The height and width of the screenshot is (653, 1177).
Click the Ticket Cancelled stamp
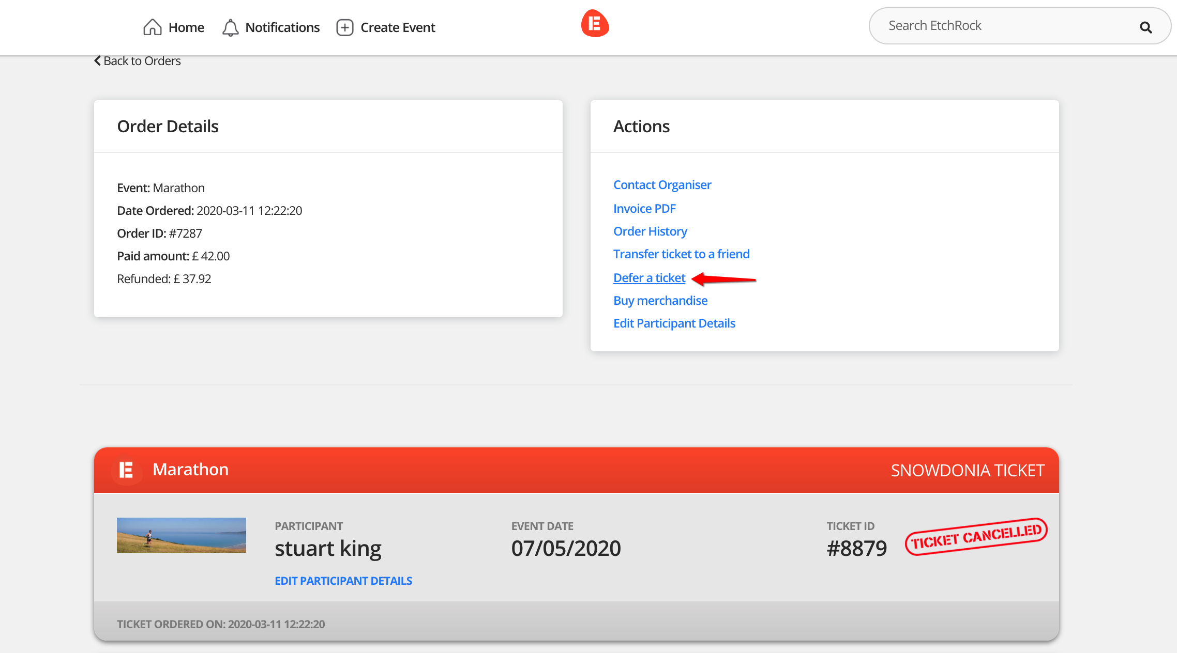[x=976, y=537]
